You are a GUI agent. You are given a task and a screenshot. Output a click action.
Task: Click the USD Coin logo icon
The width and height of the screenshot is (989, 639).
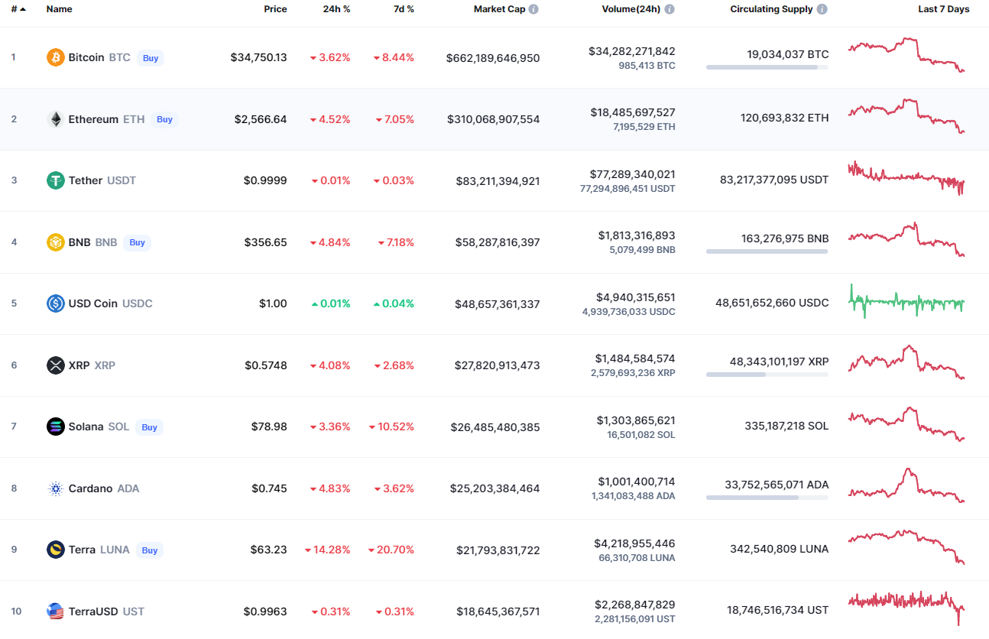(x=56, y=303)
